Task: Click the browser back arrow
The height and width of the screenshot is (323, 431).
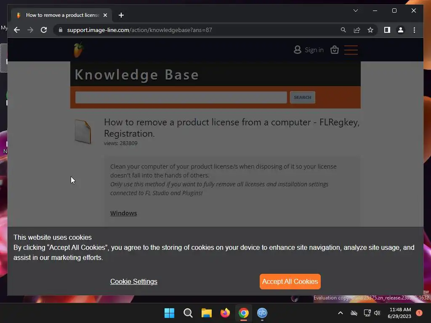Action: tap(17, 30)
